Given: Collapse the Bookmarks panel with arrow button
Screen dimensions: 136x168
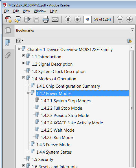Looking at the screenshot, I should tap(132, 30).
